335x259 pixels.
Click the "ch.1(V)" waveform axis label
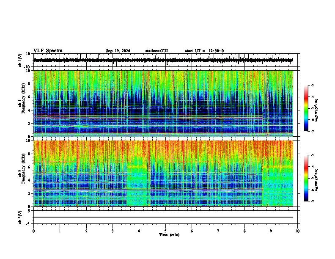(x=20, y=60)
